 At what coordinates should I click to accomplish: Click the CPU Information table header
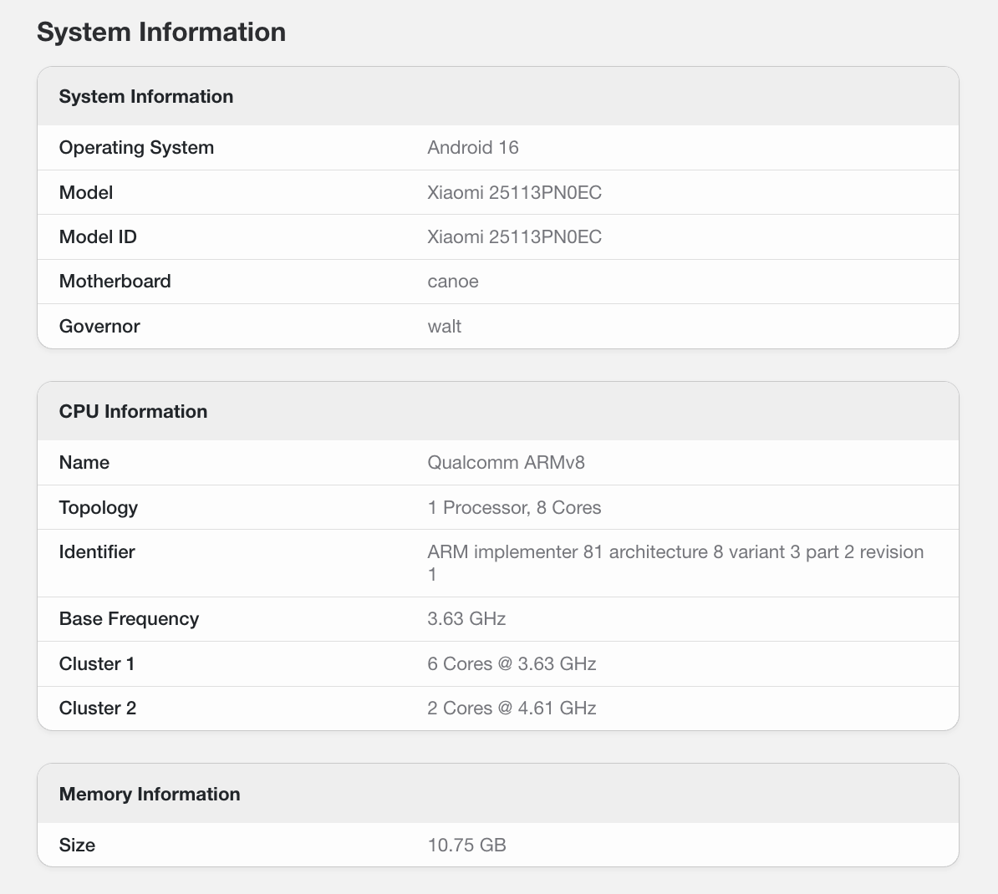click(133, 411)
